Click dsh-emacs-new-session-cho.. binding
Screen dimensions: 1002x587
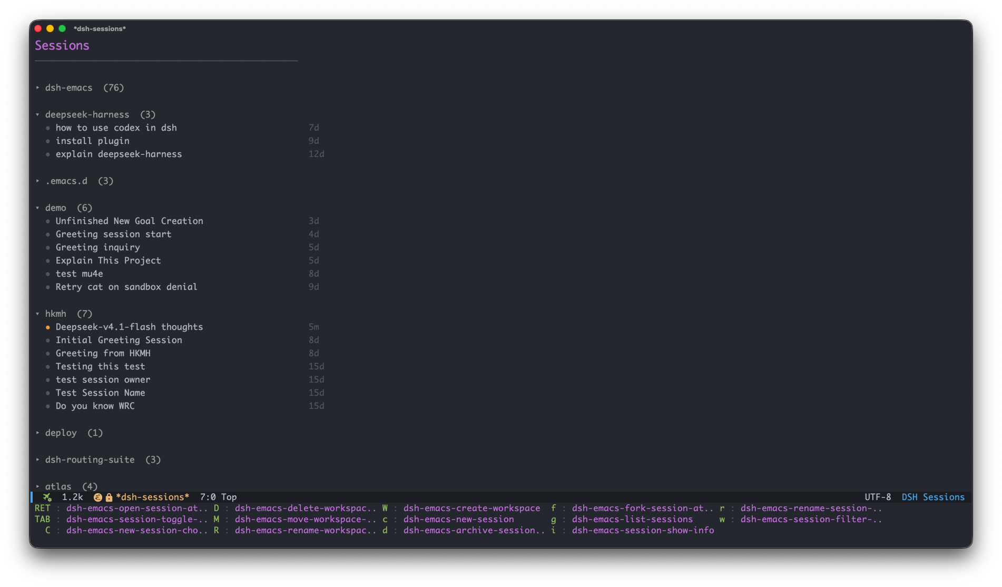(137, 530)
